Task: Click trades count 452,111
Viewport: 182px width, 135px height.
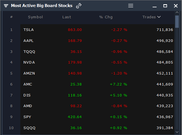Action: (x=165, y=73)
